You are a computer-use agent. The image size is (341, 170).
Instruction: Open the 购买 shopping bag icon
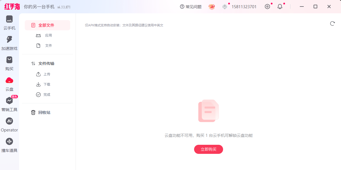point(9,60)
